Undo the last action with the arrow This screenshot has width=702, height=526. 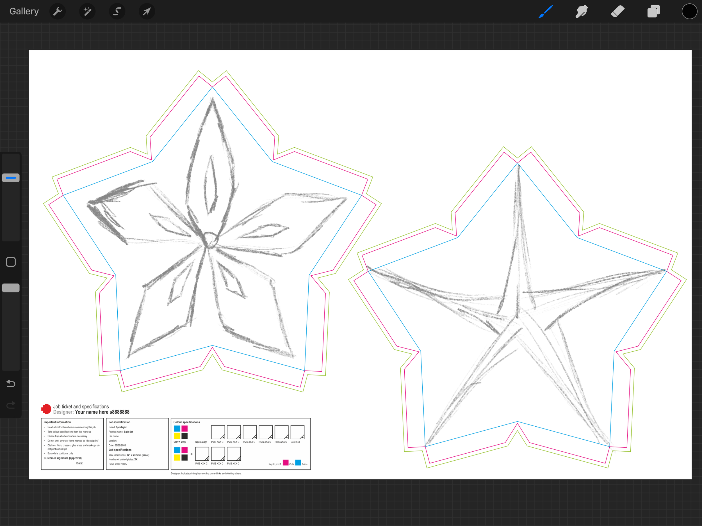[x=11, y=384]
